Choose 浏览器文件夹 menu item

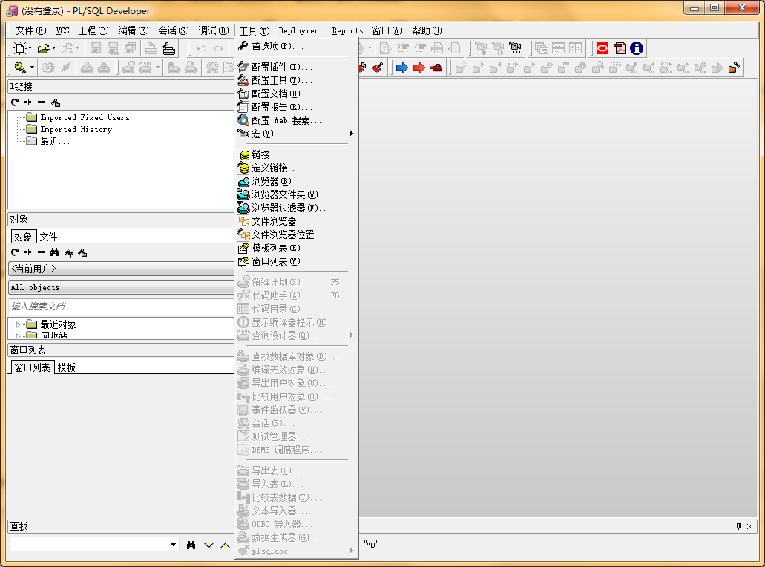coord(297,194)
